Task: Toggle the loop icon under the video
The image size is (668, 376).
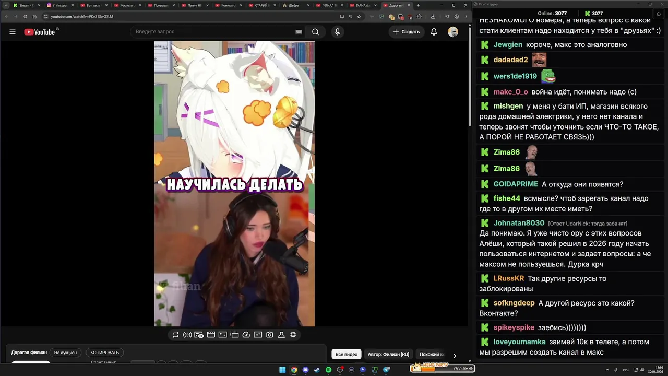Action: click(176, 335)
